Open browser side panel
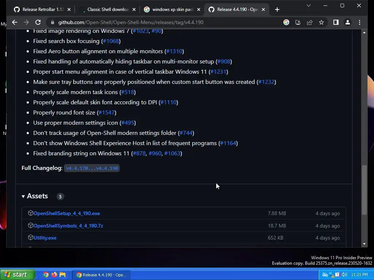The width and height of the screenshot is (374, 280). point(336,22)
